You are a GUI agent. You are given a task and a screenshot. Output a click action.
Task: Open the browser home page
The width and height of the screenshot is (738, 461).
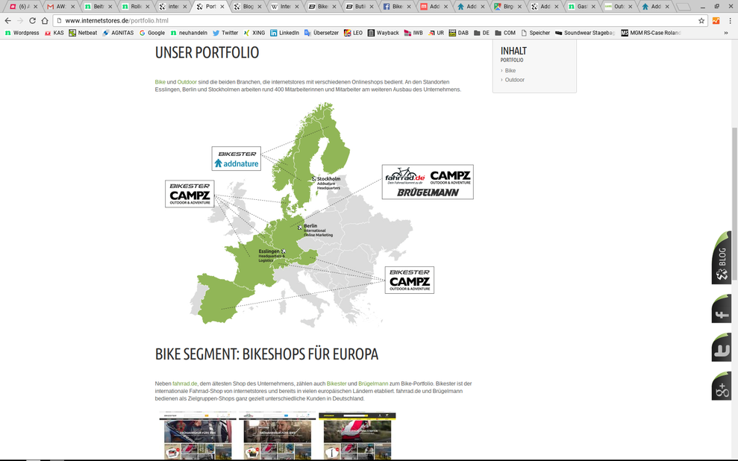pyautogui.click(x=45, y=21)
